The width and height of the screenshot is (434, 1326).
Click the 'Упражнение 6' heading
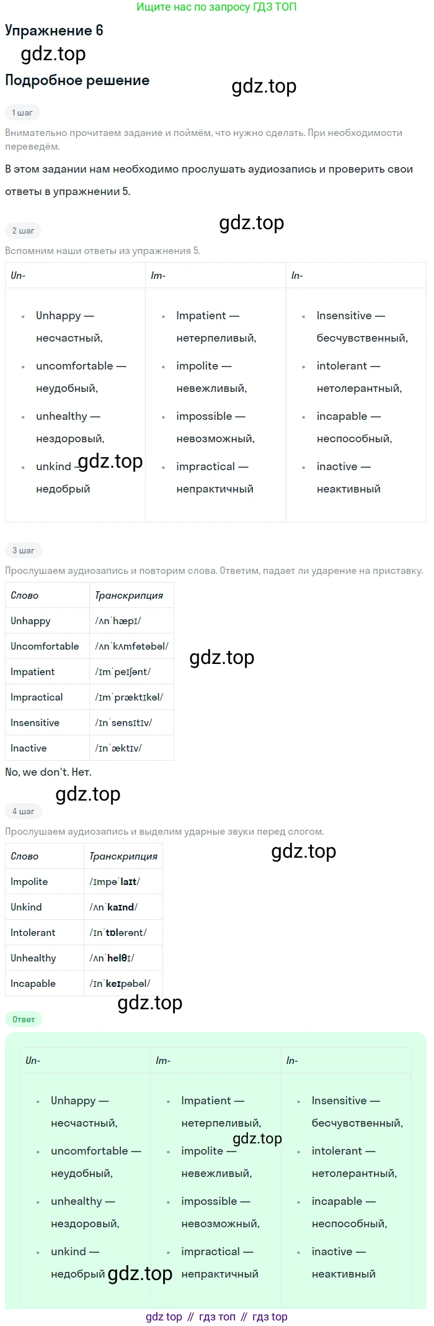click(54, 30)
